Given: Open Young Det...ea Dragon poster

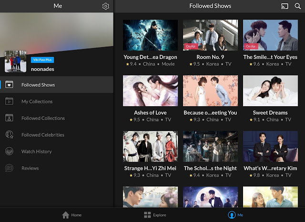Looking at the screenshot, I should click(150, 35).
